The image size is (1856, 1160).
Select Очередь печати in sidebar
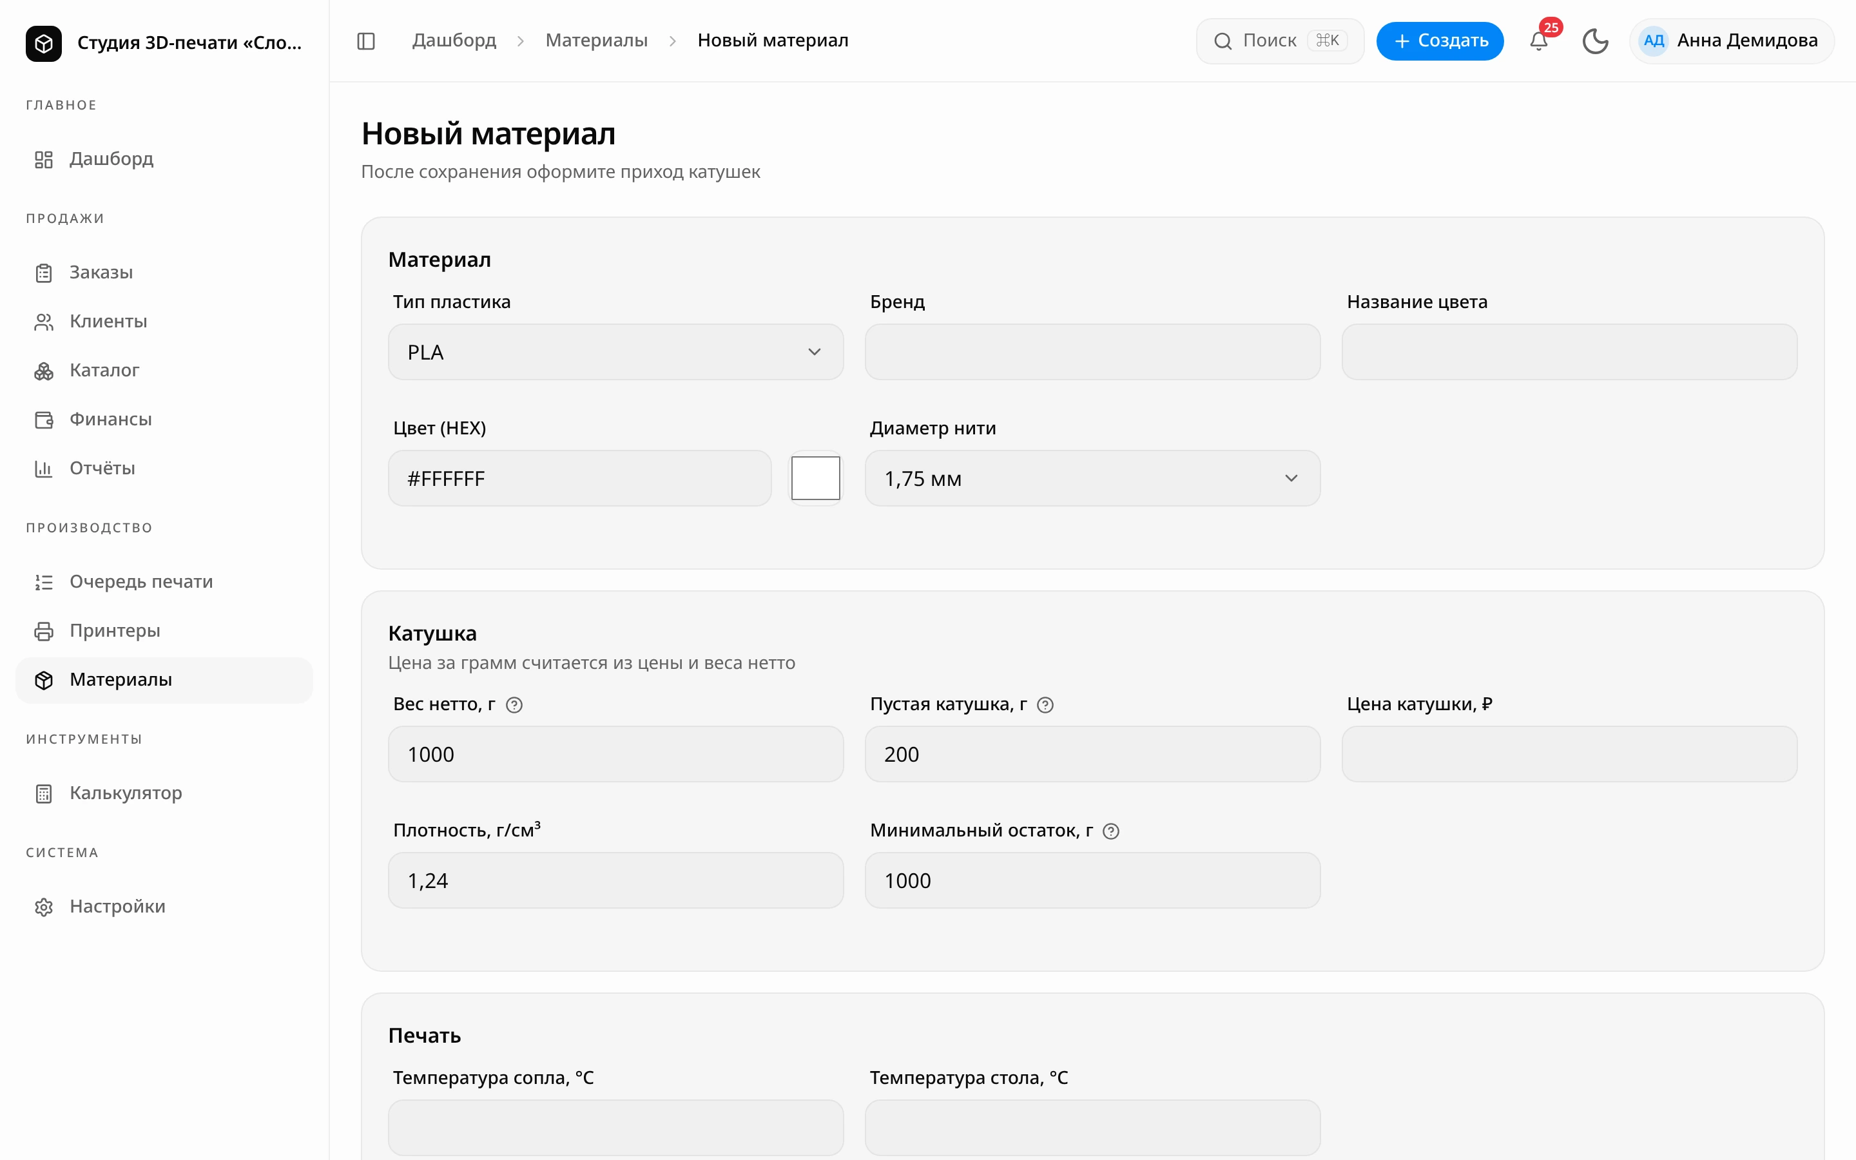164,581
